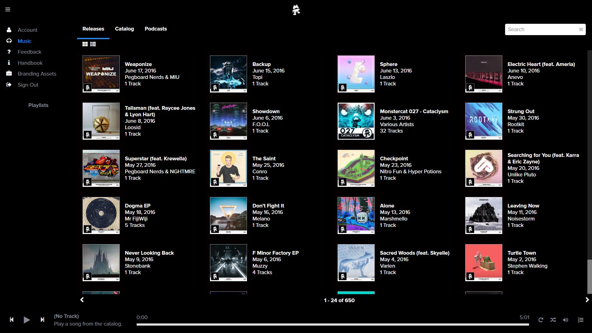Open Playlists in the sidebar
The height and width of the screenshot is (333, 592).
(x=38, y=105)
